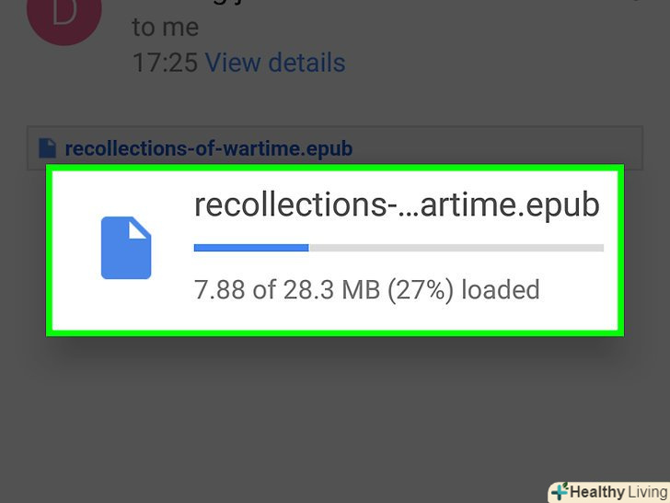Click the '(27%)' percentage in download status
This screenshot has width=670, height=503.
(421, 290)
